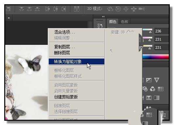Click the 链接图层 menu entry
This screenshot has width=174, height=125.
coord(77,106)
